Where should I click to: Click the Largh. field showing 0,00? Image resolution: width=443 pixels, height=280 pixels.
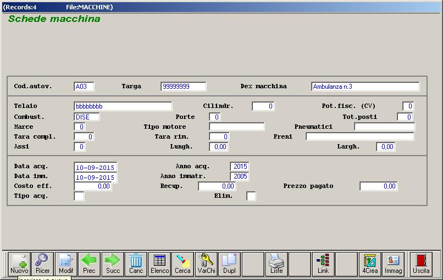click(386, 147)
